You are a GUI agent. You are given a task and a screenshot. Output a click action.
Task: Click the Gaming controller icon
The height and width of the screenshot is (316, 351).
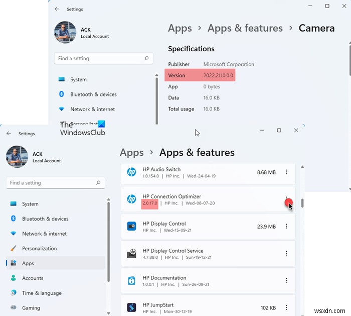pyautogui.click(x=14, y=307)
